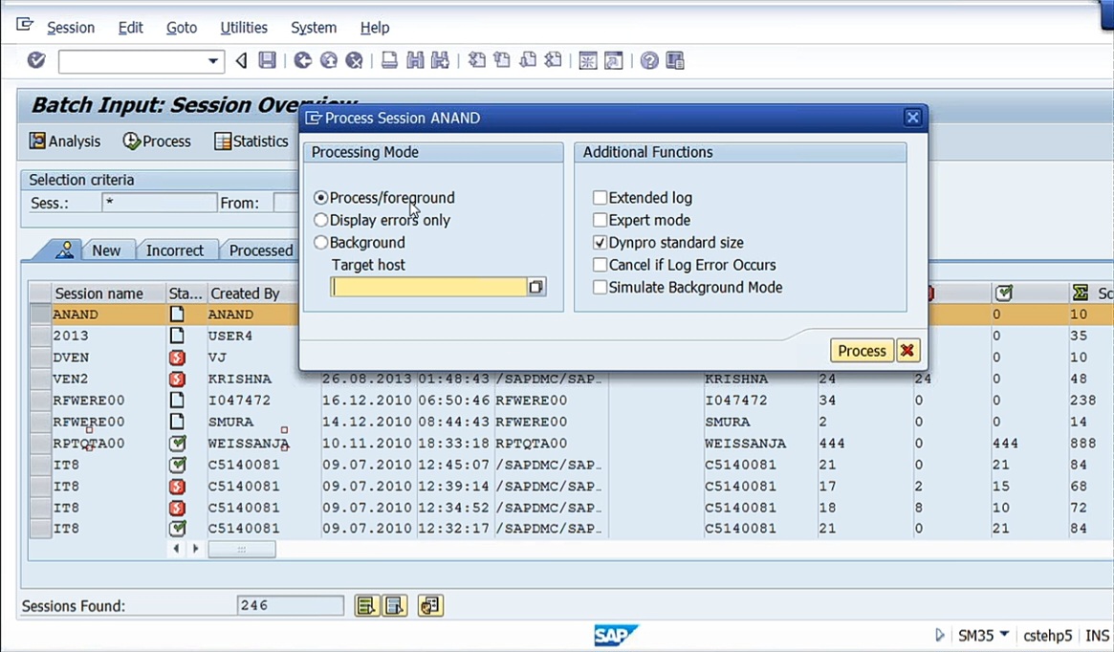Screen dimensions: 1114x652
Task: Enable Simulate Background Mode checkbox
Action: coord(601,287)
